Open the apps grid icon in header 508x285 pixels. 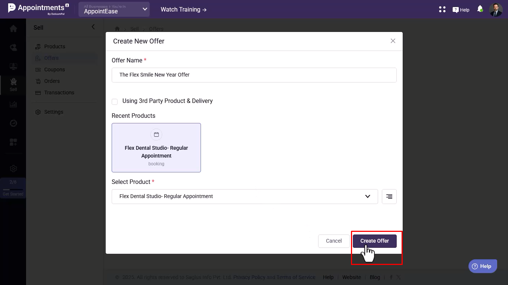[x=442, y=10]
